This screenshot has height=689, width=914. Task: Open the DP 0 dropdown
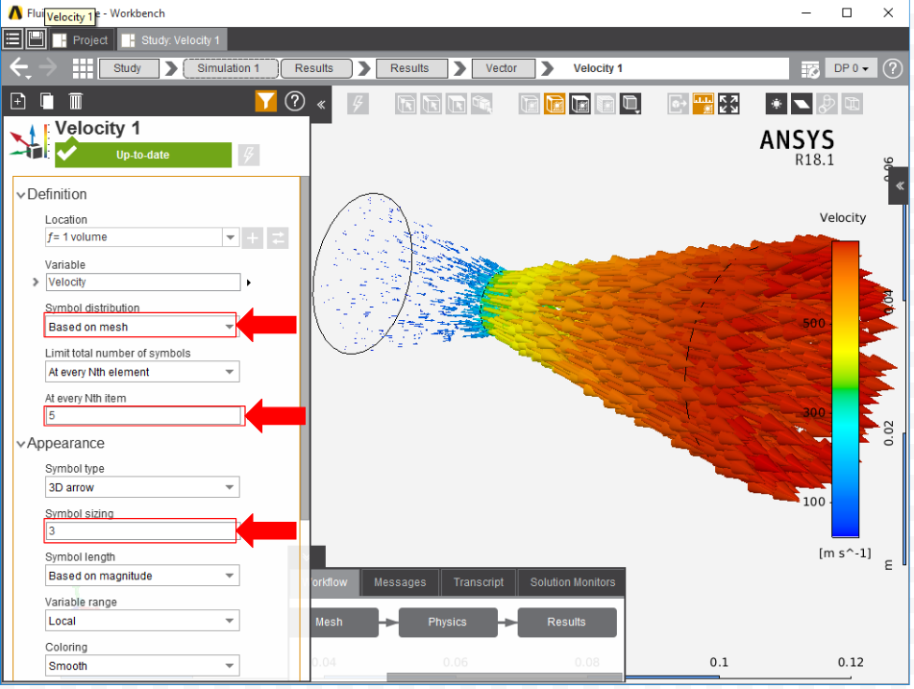tap(851, 68)
